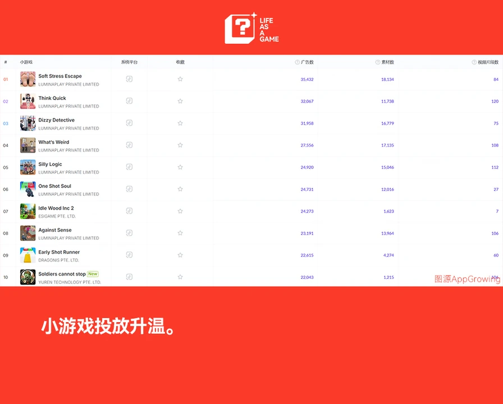Open What's Weird game icon
The image size is (503, 404).
click(28, 145)
